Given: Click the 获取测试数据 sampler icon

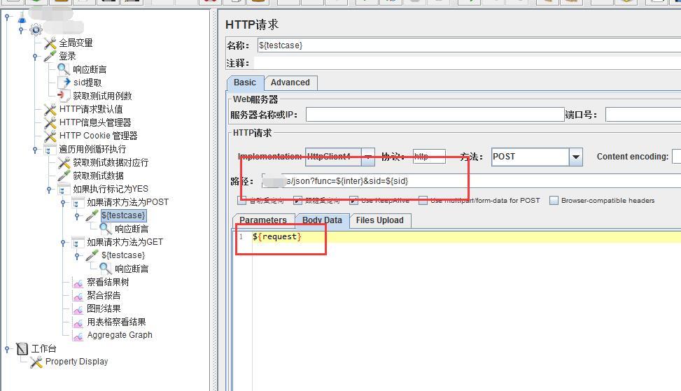Looking at the screenshot, I should 64,176.
